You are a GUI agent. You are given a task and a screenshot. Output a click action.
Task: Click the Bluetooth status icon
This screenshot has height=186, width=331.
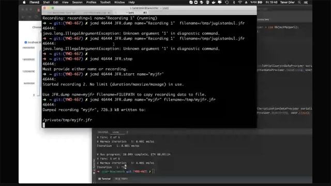[234, 2]
